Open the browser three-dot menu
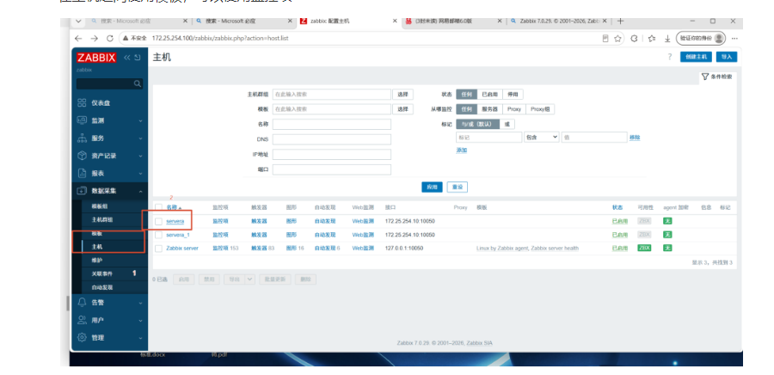The width and height of the screenshot is (774, 375). pyautogui.click(x=734, y=38)
